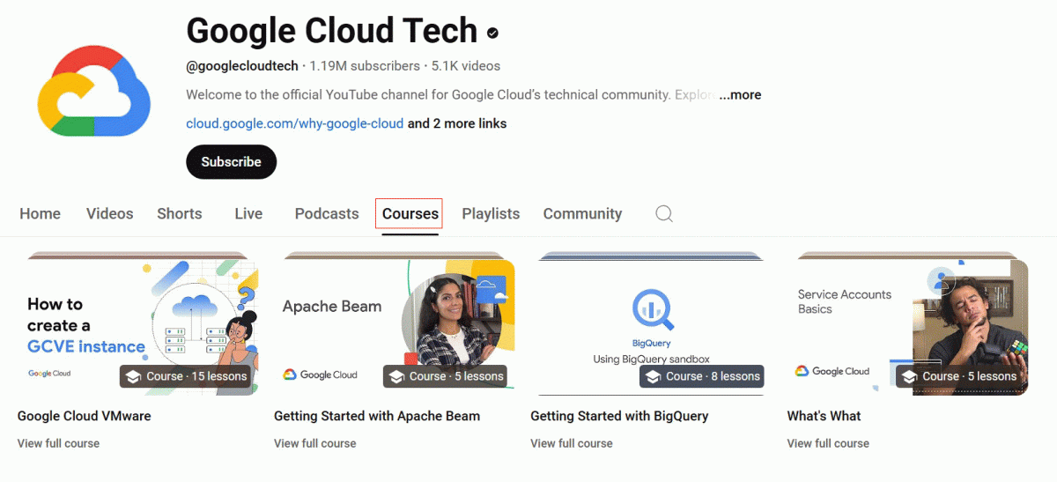1057x482 pixels.
Task: Expand channel description with ...more
Action: pos(740,94)
